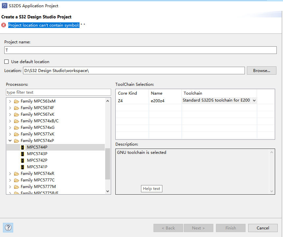
Task: Open context help with question mark icon
Action: 8,227
